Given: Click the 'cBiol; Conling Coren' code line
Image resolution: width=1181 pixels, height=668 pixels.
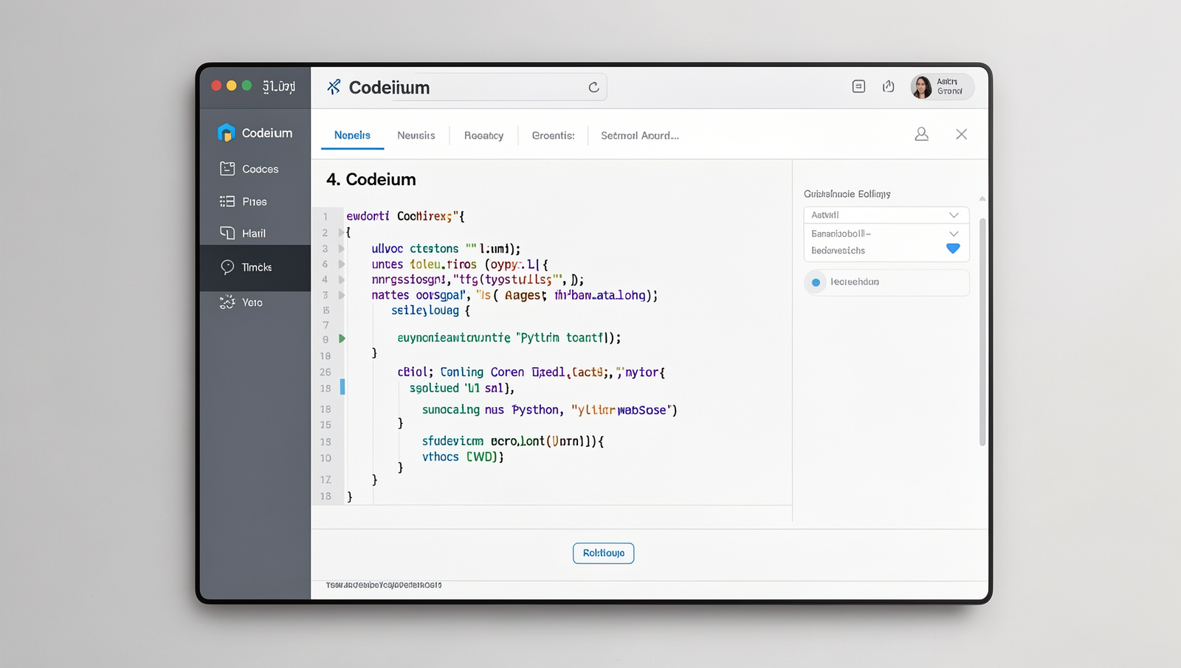Looking at the screenshot, I should pyautogui.click(x=531, y=372).
